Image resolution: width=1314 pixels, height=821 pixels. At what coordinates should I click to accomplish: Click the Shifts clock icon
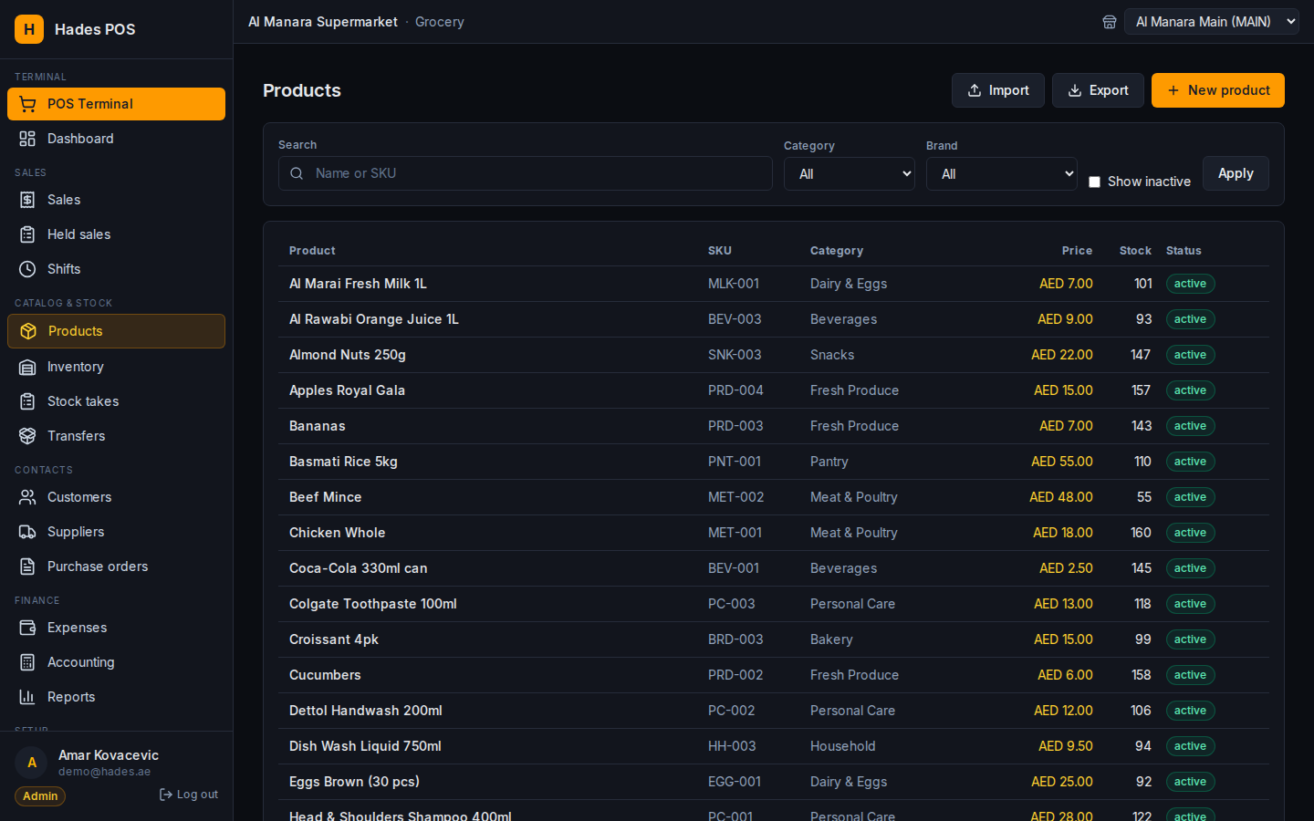click(x=27, y=269)
